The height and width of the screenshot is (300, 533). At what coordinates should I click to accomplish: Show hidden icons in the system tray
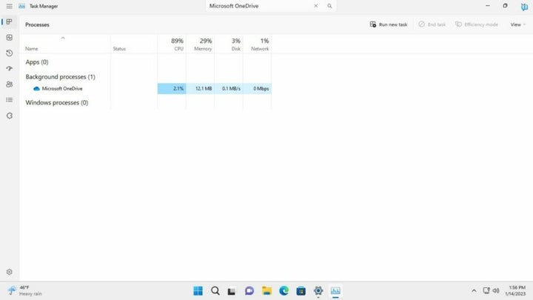(474, 290)
